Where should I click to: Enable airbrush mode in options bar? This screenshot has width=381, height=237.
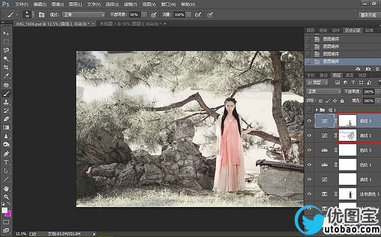click(x=198, y=15)
